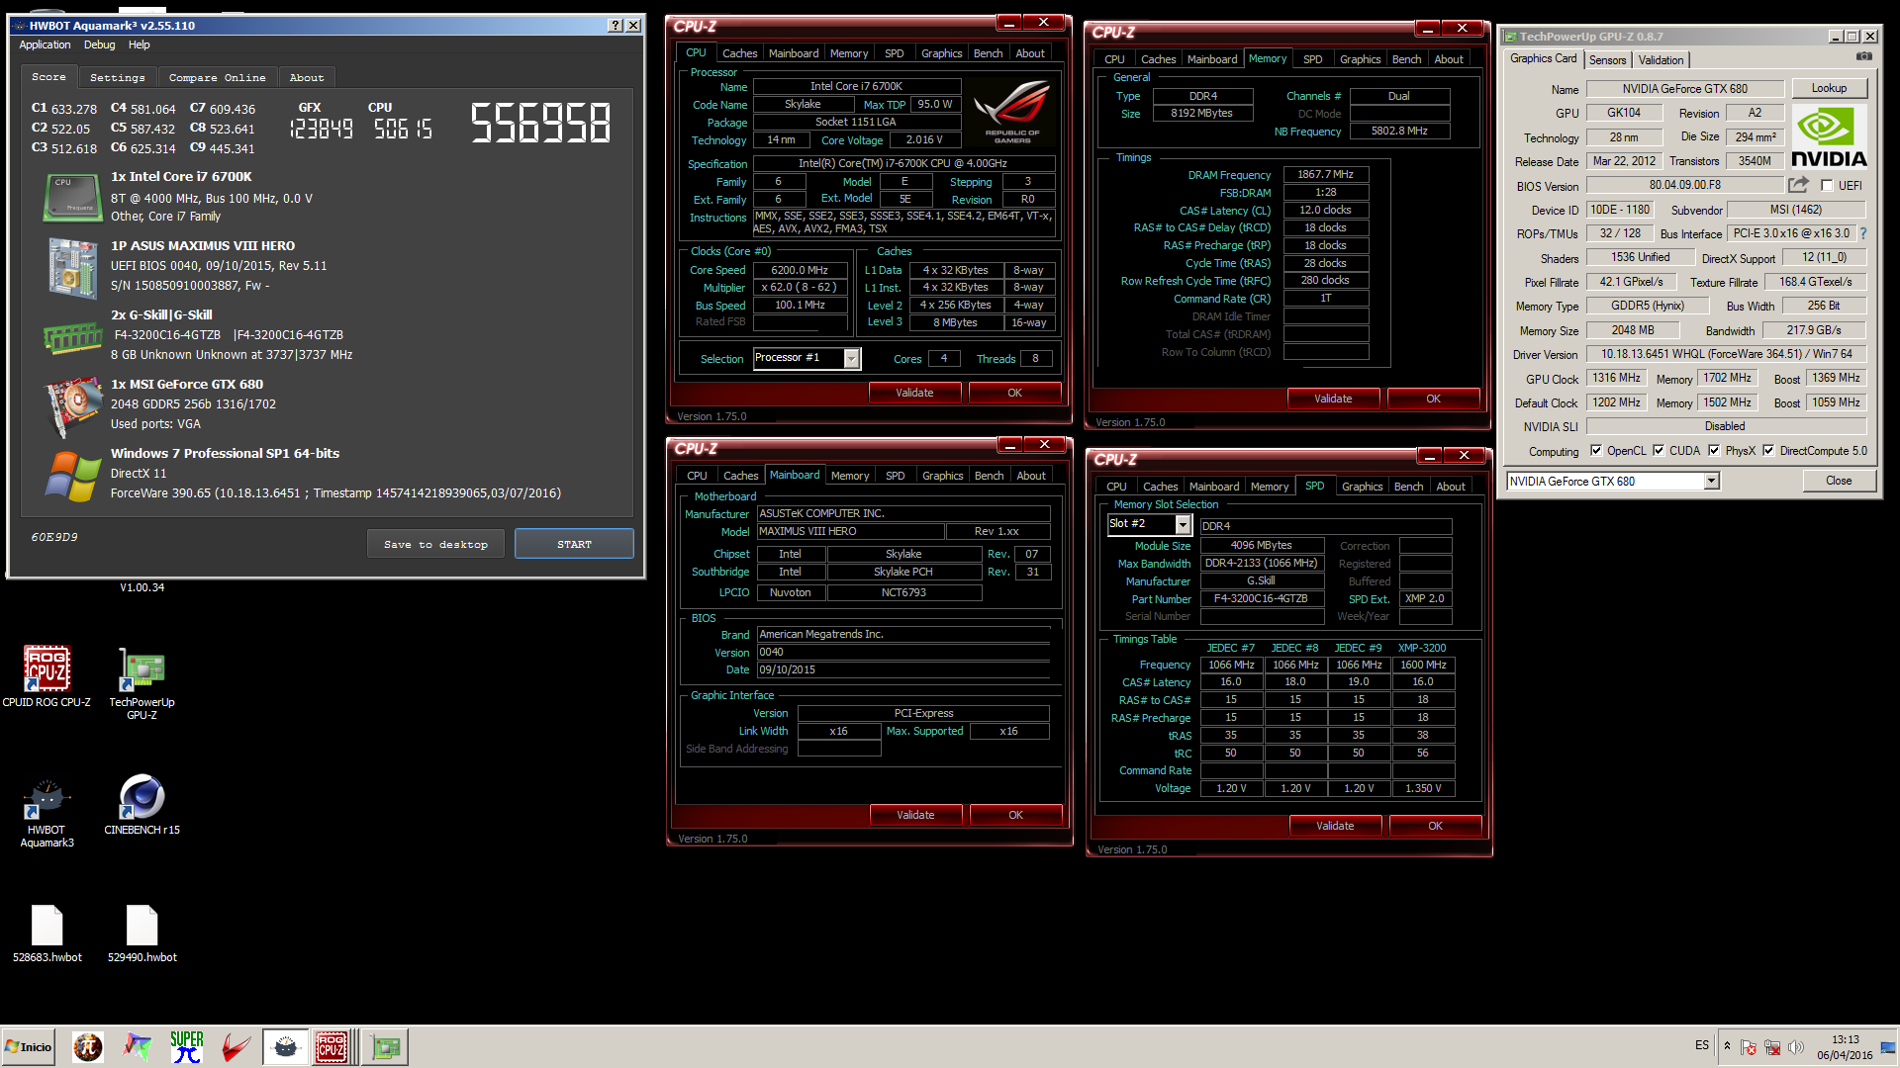Open the NVIDIA GeForce GTX 680 GPU dropdown

click(x=1711, y=481)
